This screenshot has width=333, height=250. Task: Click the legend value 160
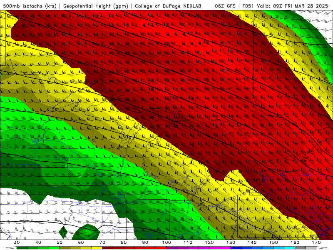[x=295, y=242]
